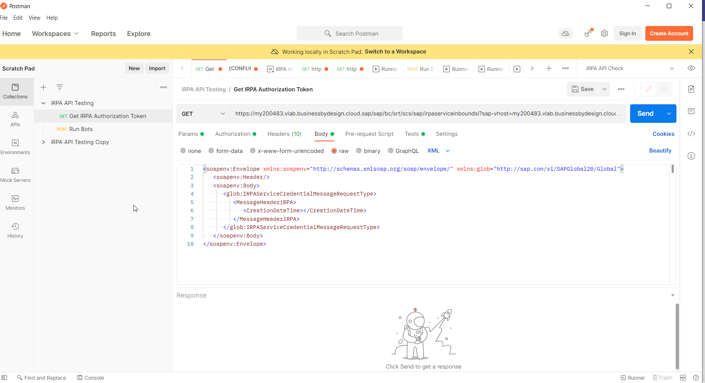This screenshot has height=383, width=705.
Task: Open the documentation pane icon
Action: [691, 89]
